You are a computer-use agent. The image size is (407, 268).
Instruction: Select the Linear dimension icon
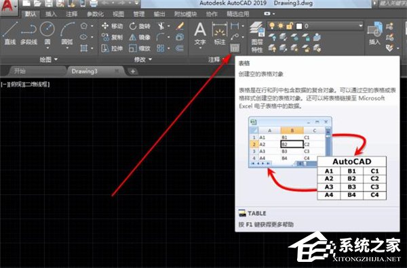[x=235, y=26]
